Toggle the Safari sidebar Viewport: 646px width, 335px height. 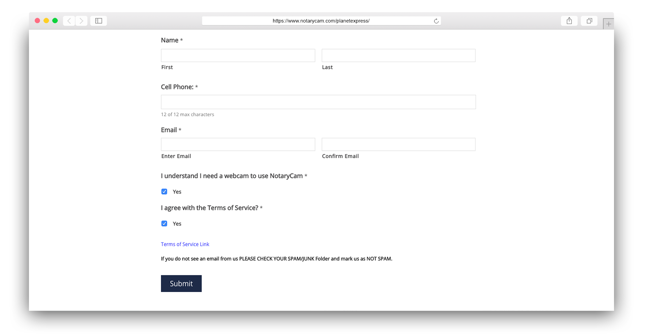98,20
